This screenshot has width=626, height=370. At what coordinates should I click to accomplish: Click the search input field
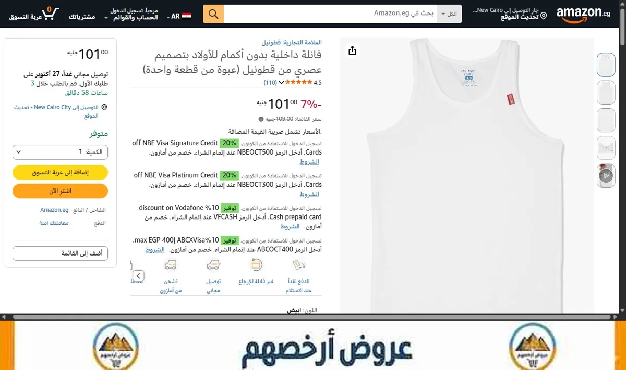[331, 14]
